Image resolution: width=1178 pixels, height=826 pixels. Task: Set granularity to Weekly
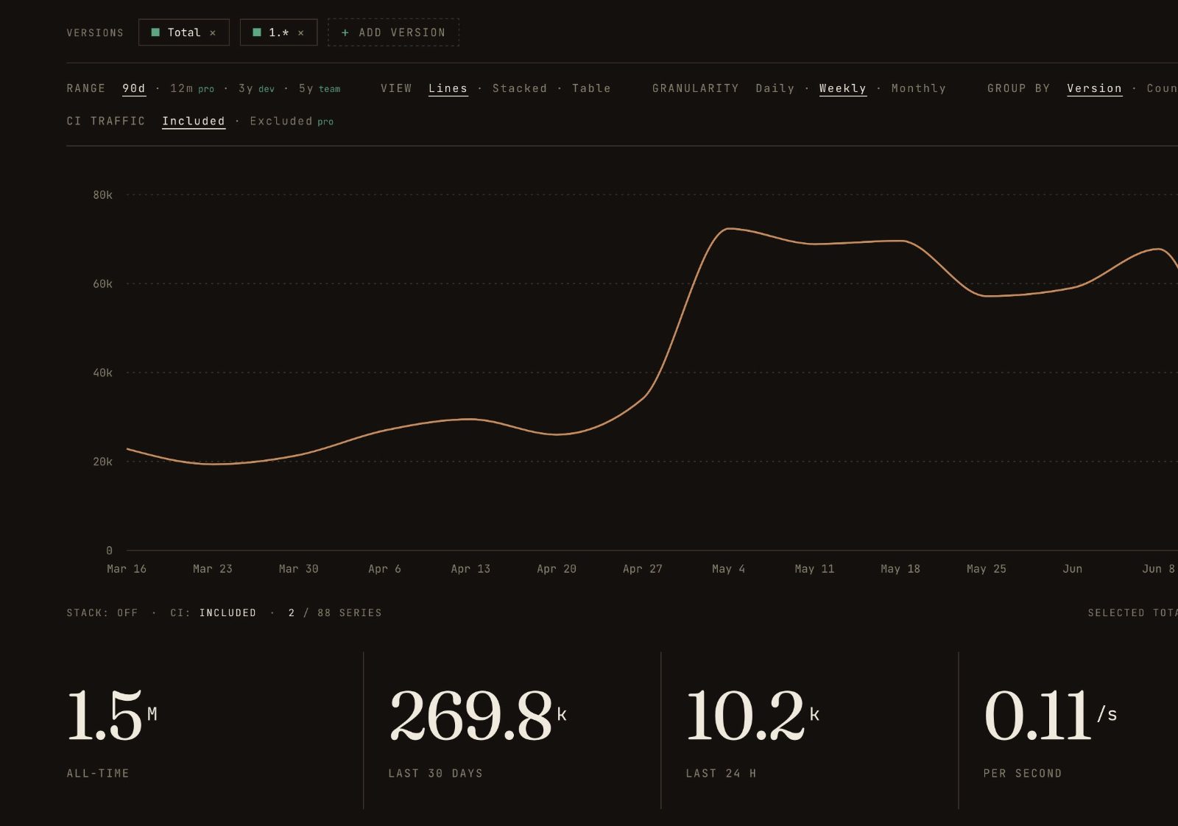(x=843, y=88)
